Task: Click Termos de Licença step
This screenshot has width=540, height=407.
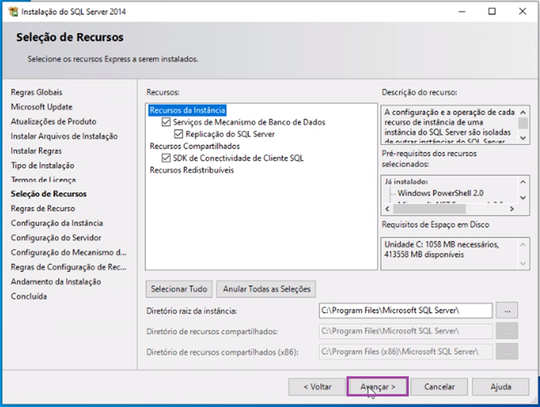Action: [x=43, y=180]
